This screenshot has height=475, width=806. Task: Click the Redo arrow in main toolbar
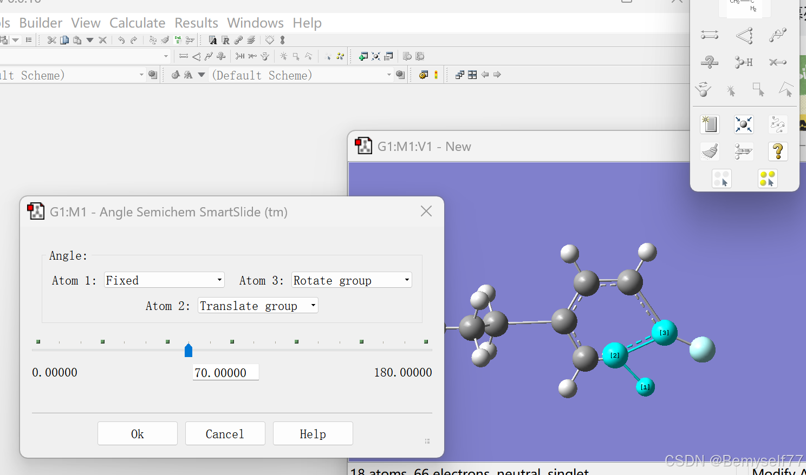coord(134,40)
